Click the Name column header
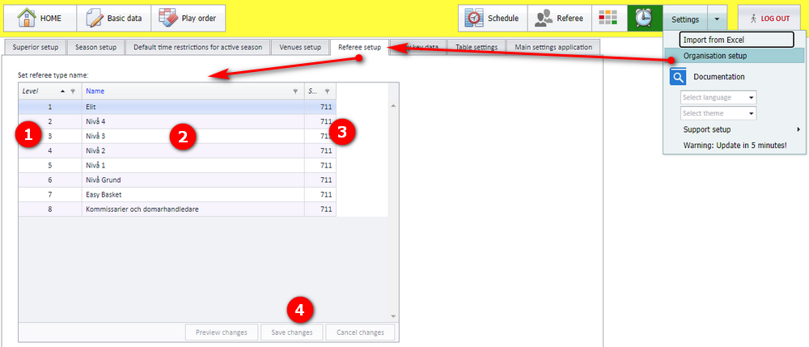Image resolution: width=809 pixels, height=347 pixels. [193, 91]
